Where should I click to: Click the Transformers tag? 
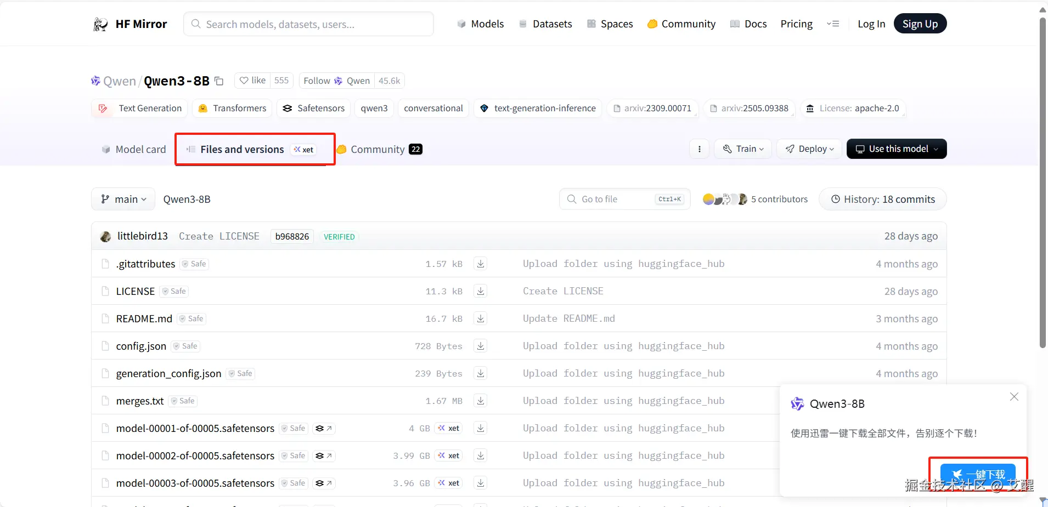click(233, 109)
